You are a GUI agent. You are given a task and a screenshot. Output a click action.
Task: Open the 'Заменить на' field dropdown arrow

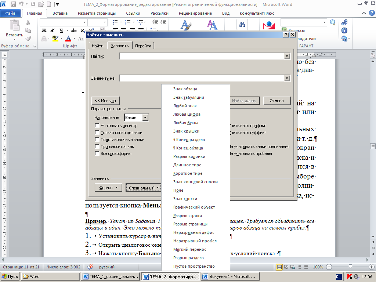pyautogui.click(x=287, y=78)
